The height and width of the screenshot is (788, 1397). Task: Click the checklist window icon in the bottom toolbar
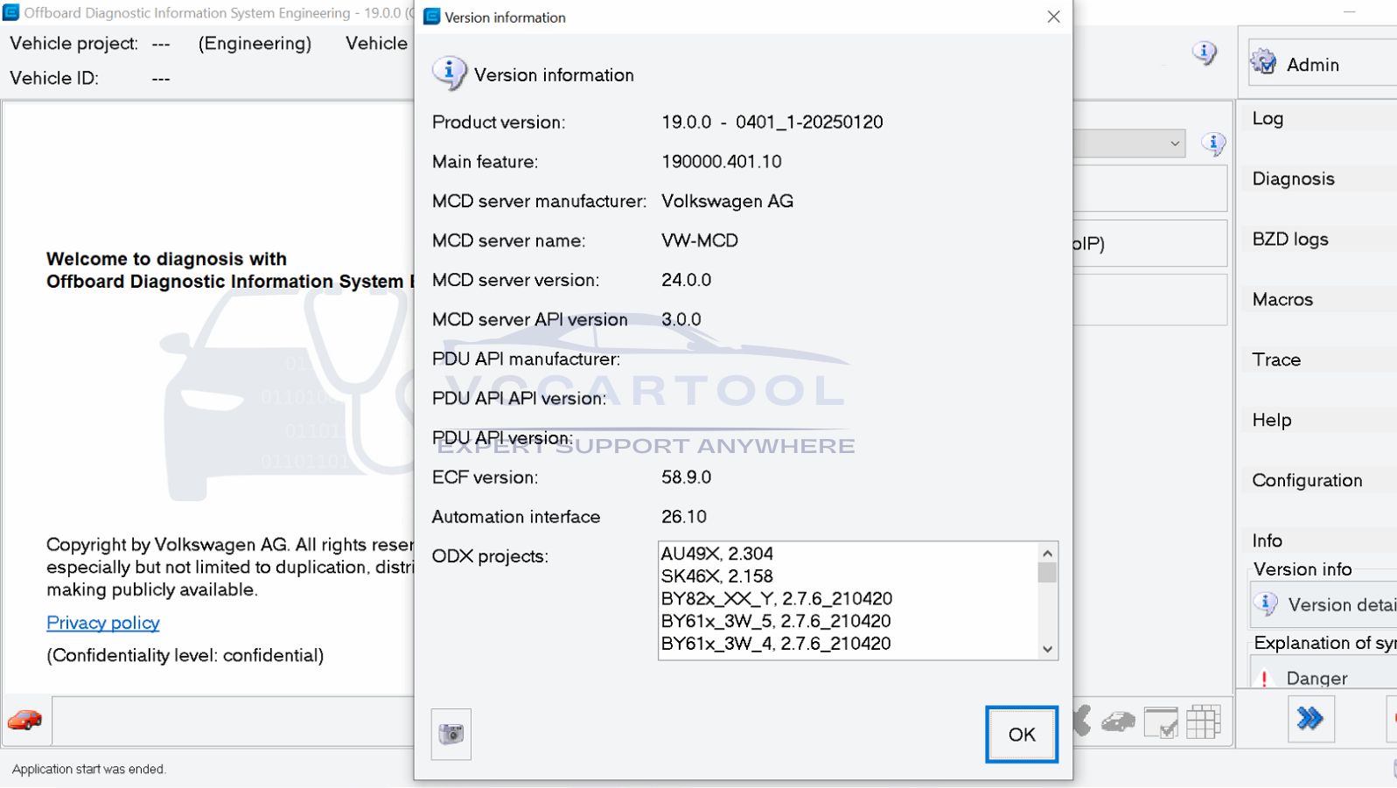point(1161,722)
